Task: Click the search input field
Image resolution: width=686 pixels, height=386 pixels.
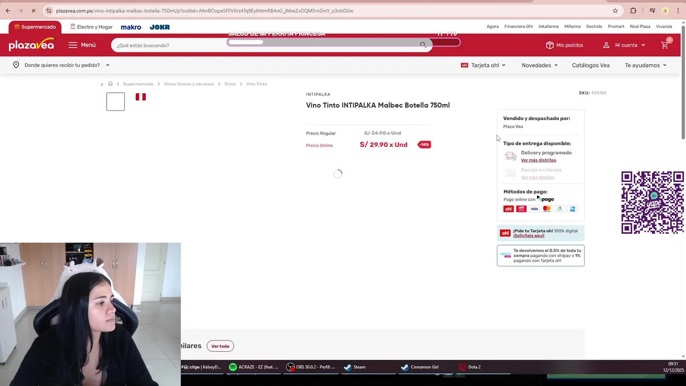Action: coord(265,45)
